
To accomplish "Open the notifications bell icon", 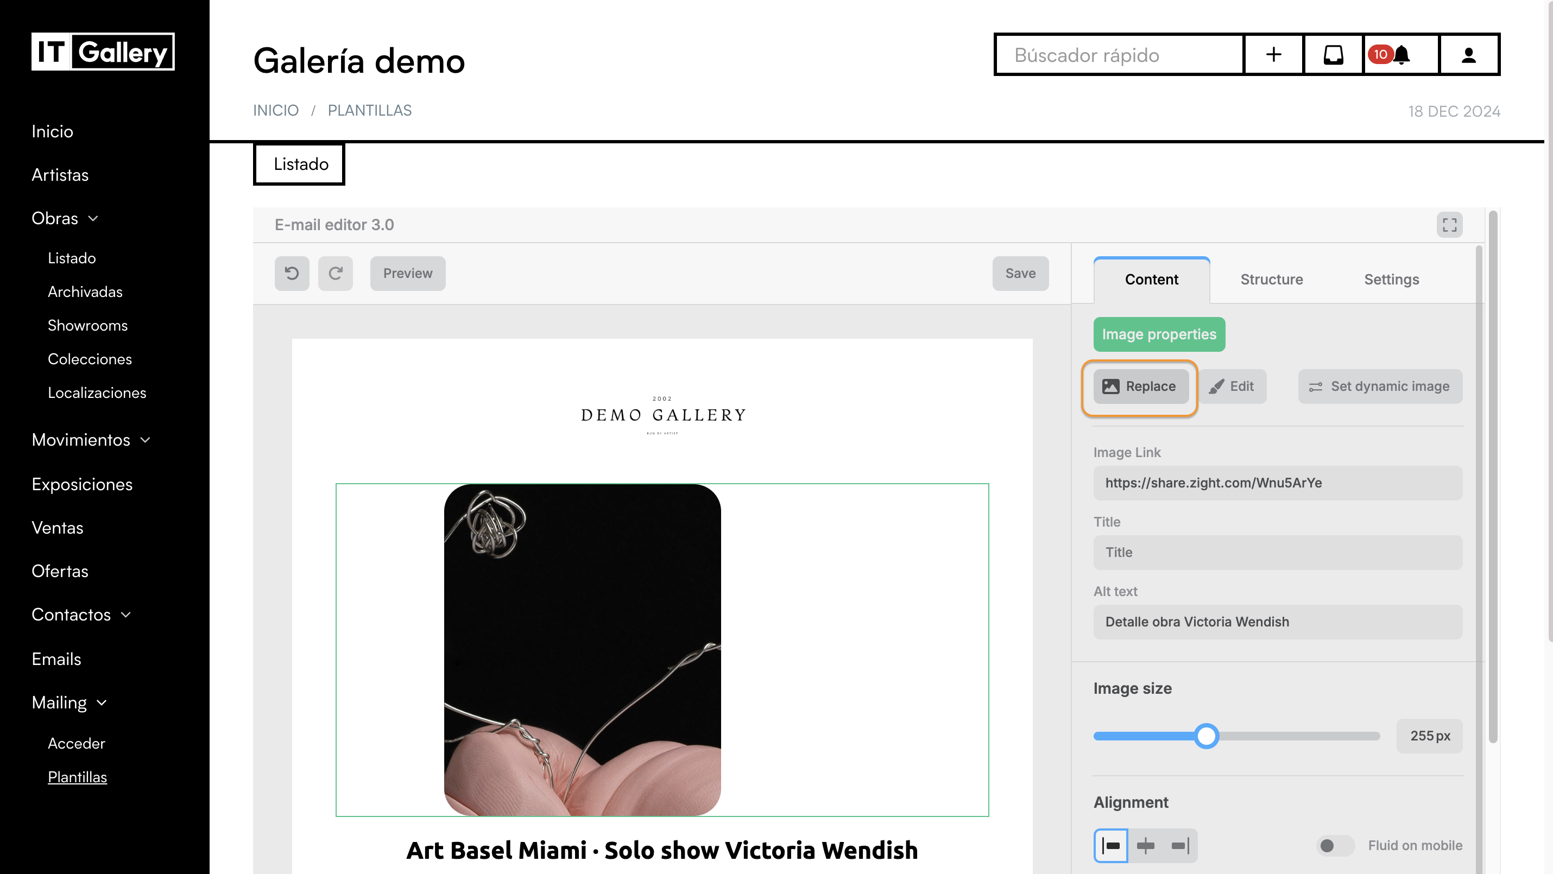I will tap(1402, 55).
